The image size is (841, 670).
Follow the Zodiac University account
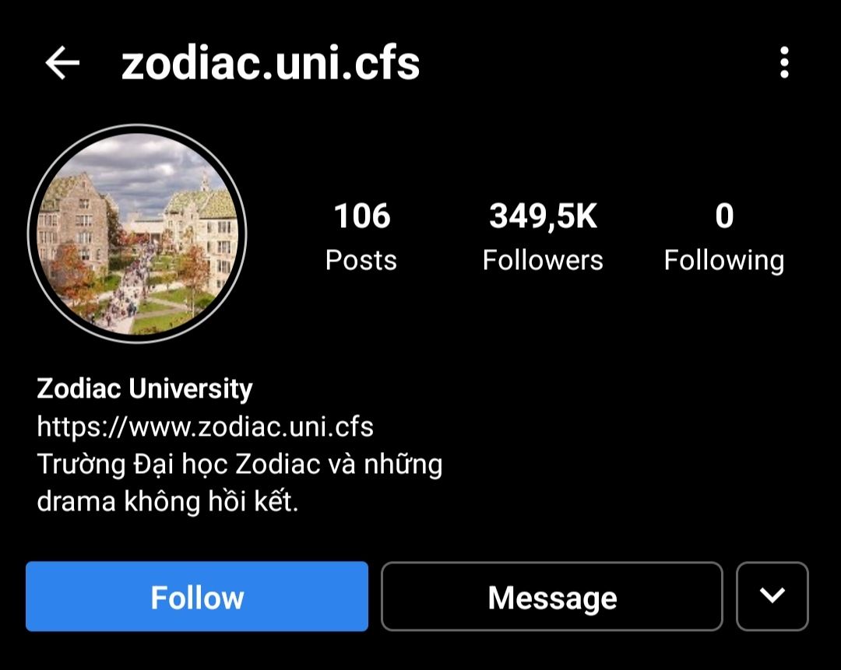pos(197,596)
